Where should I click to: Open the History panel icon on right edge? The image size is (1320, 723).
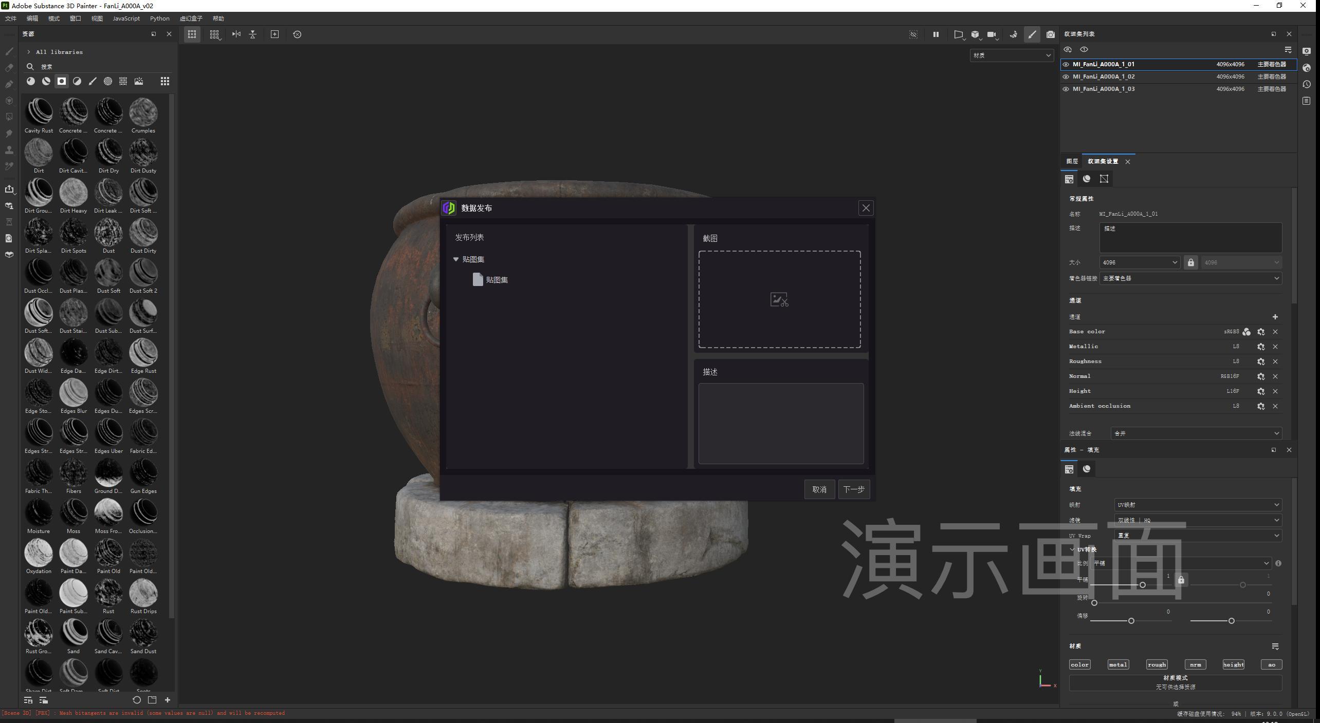coord(1307,84)
